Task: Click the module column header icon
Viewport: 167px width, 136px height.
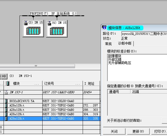Action: 8,83
